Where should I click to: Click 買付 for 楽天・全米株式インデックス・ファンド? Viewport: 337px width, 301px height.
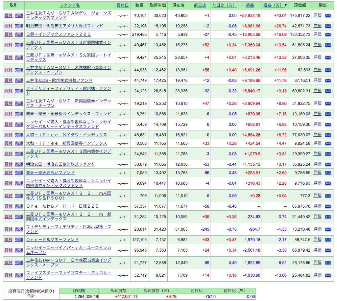point(8,114)
